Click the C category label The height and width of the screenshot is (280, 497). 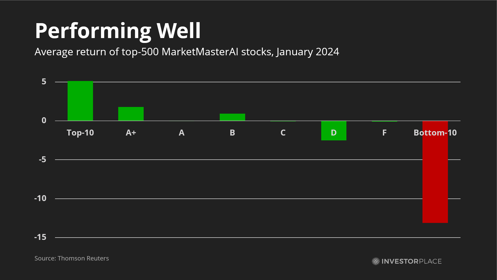pos(283,133)
